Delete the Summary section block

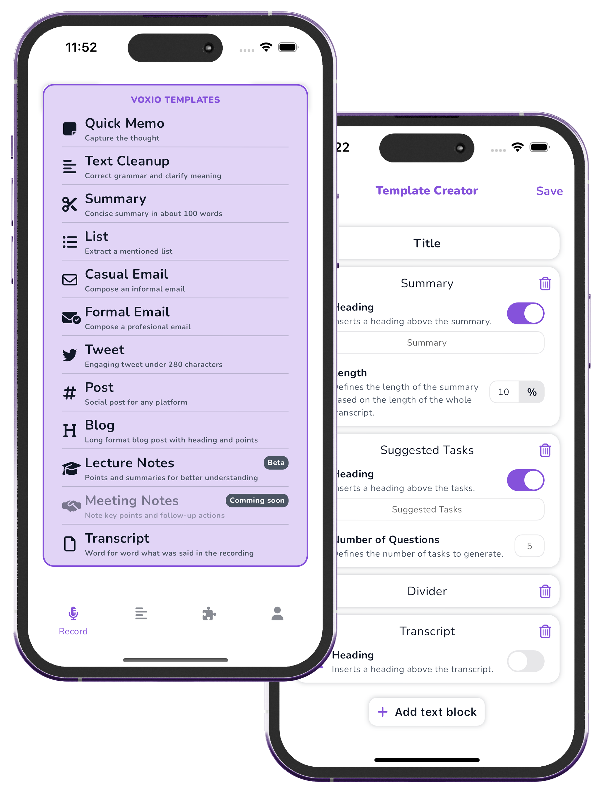pos(544,283)
